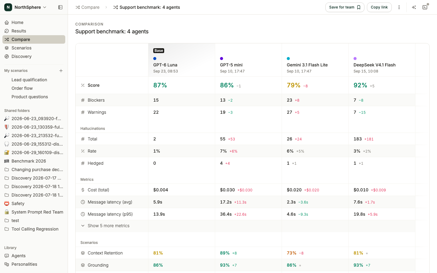Open Changing purchase dec... folder

(34, 170)
